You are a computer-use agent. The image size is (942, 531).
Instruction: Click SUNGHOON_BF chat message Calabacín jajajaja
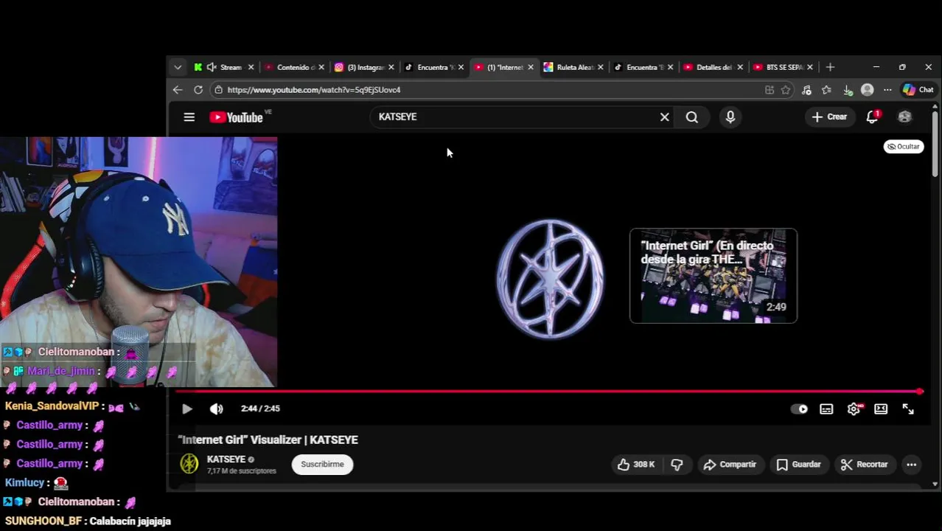coord(130,521)
